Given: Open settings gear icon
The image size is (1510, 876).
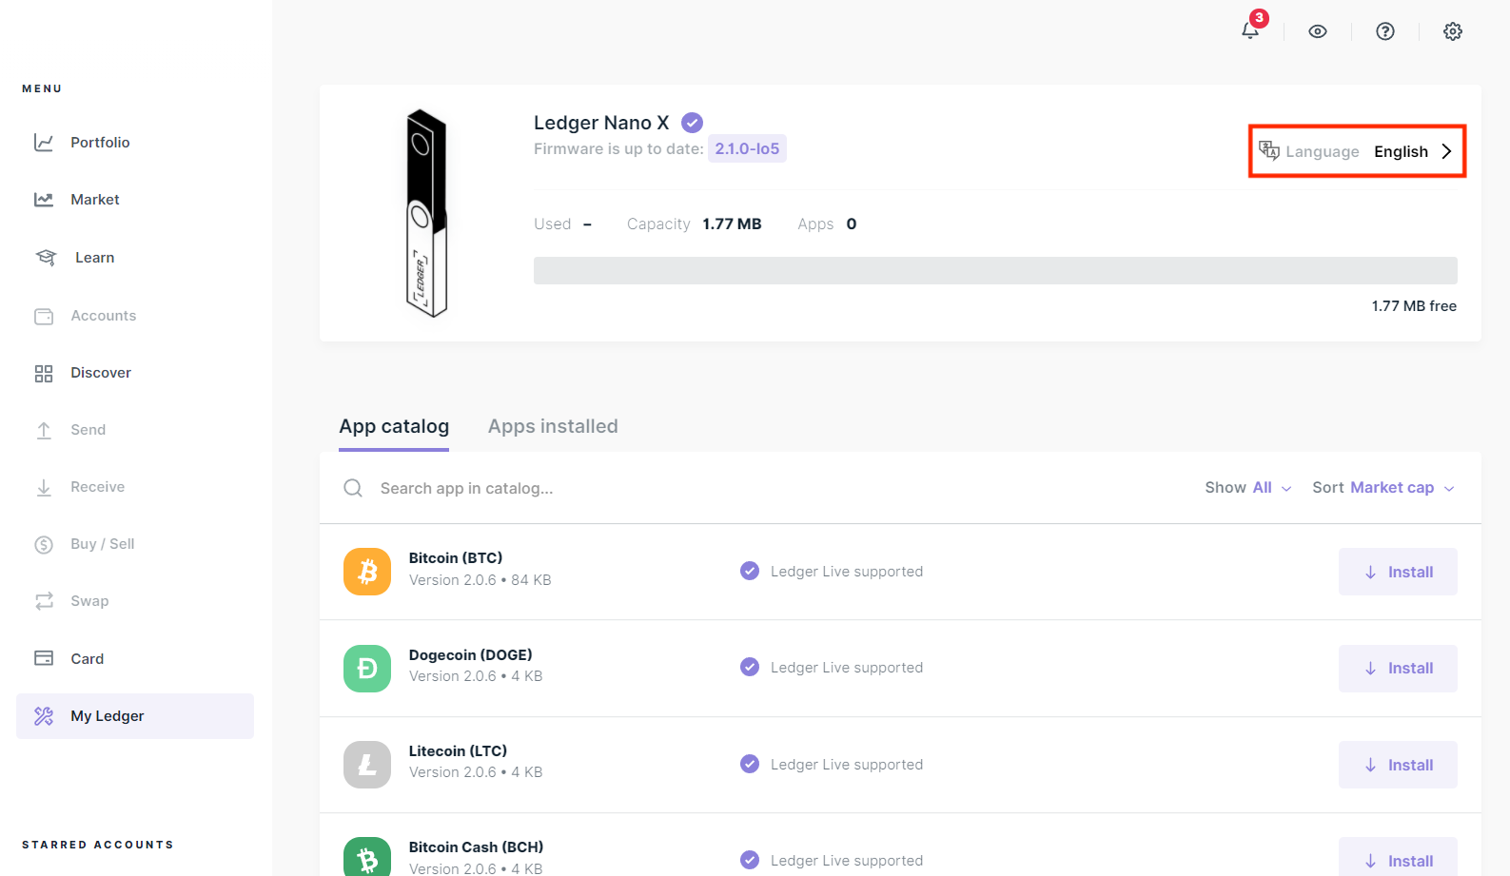Looking at the screenshot, I should pyautogui.click(x=1453, y=31).
